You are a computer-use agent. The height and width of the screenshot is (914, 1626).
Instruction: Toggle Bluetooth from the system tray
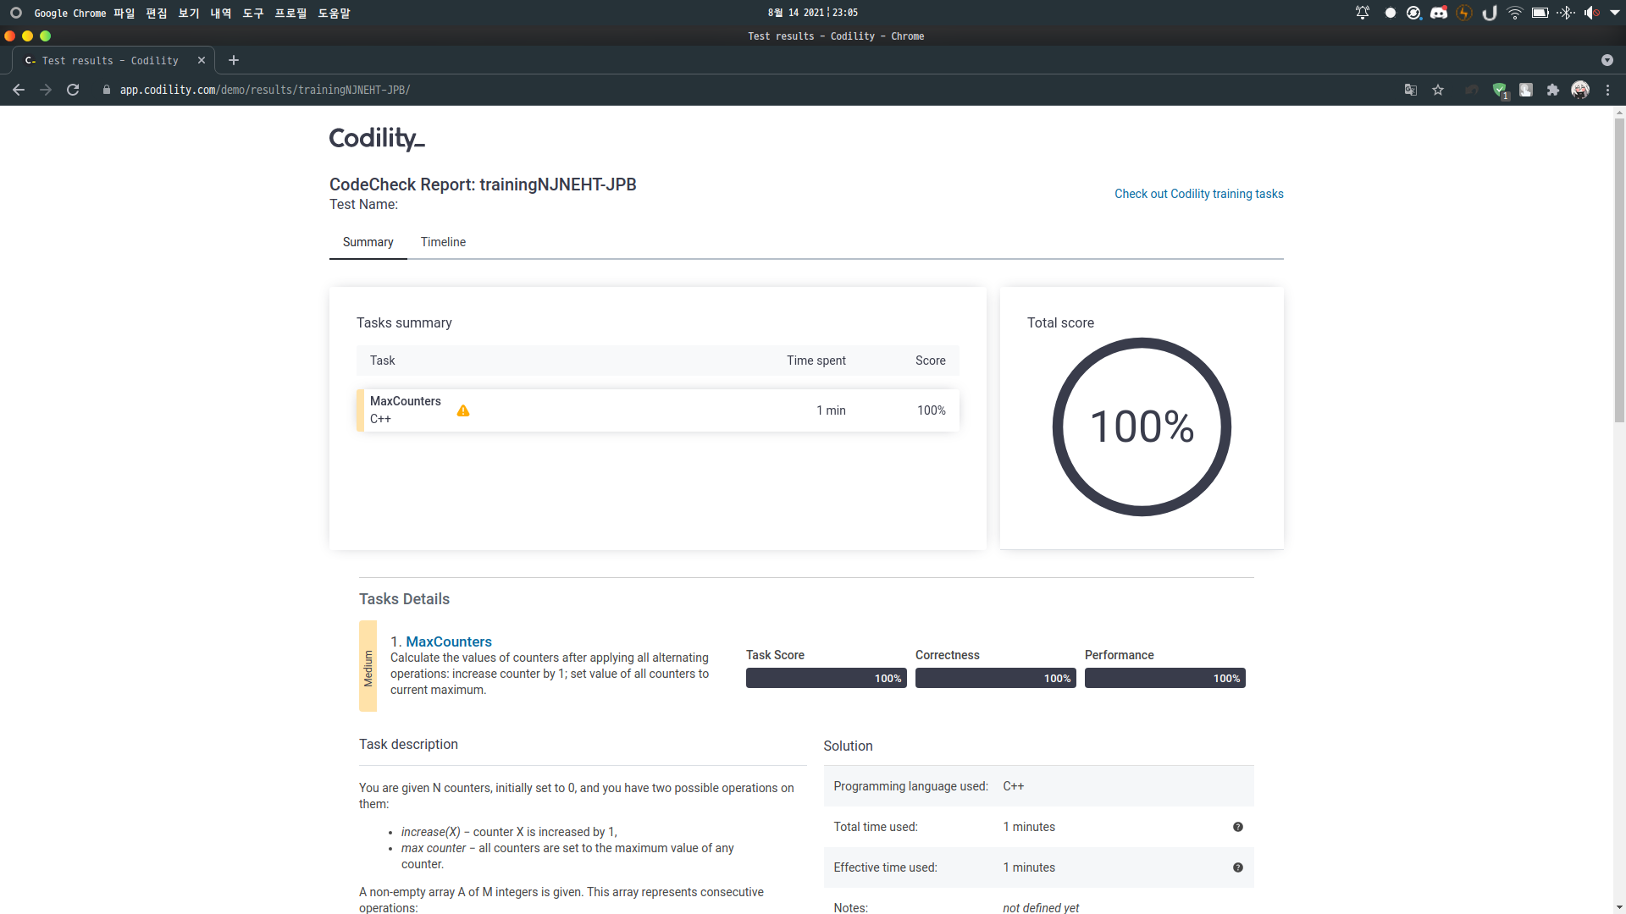click(1566, 13)
